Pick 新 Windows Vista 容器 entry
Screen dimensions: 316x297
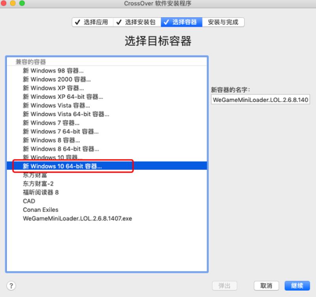click(107, 105)
